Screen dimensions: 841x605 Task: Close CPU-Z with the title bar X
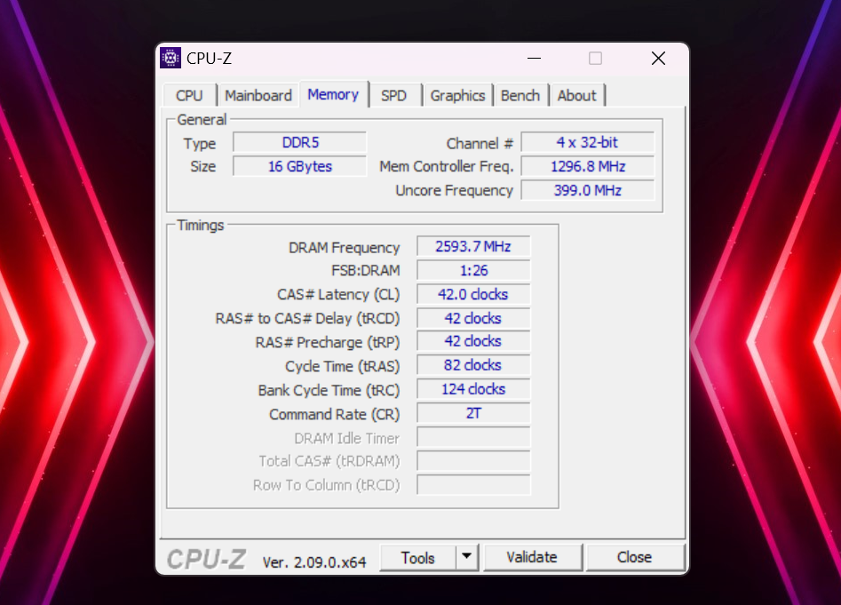659,58
